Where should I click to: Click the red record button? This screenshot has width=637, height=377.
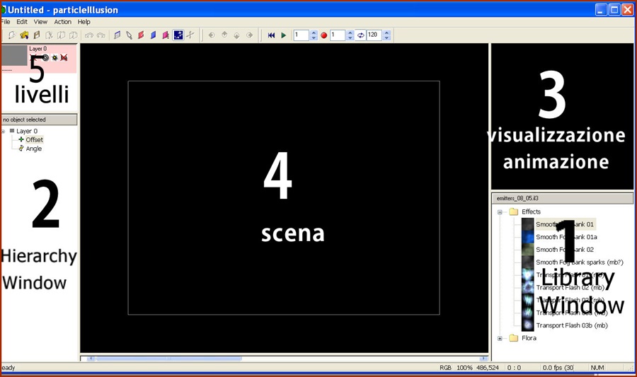coord(323,35)
